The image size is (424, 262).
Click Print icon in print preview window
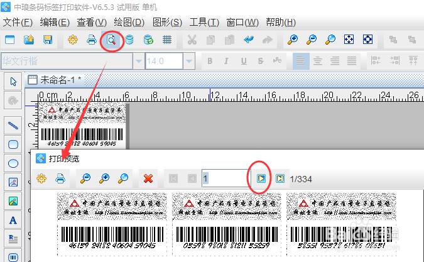point(60,178)
